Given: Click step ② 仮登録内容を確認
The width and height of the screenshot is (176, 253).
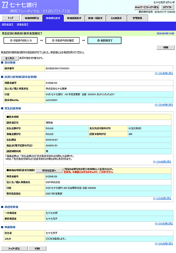Looking at the screenshot, I should click(x=62, y=41).
